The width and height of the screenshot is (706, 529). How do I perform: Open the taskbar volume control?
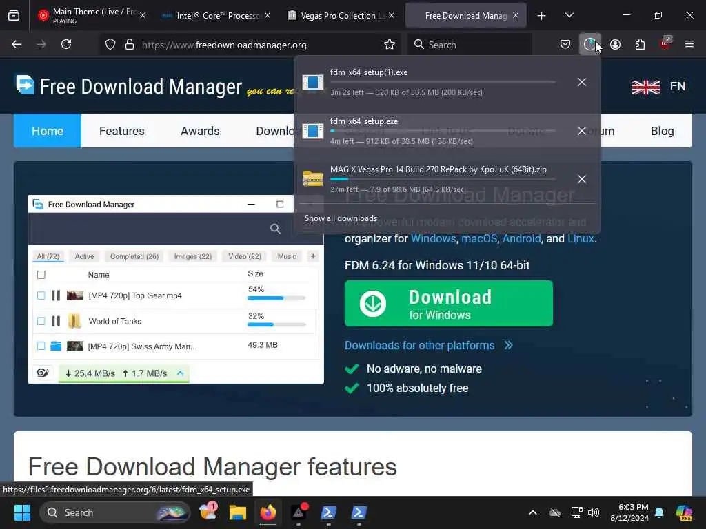[x=594, y=512]
